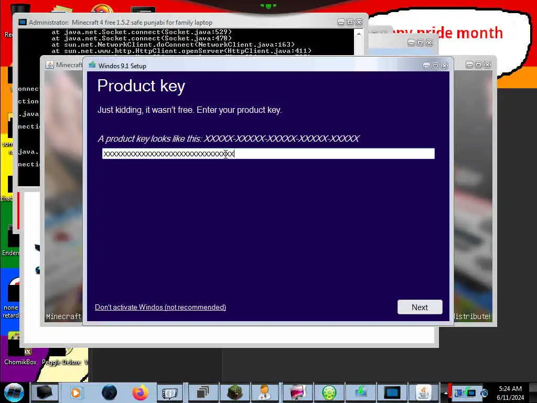
Task: Click Don't activate Windos link
Action: 160,307
